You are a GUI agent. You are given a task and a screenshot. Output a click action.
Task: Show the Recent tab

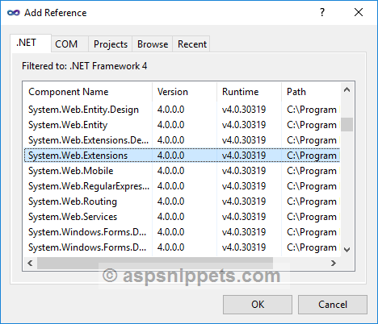[191, 44]
